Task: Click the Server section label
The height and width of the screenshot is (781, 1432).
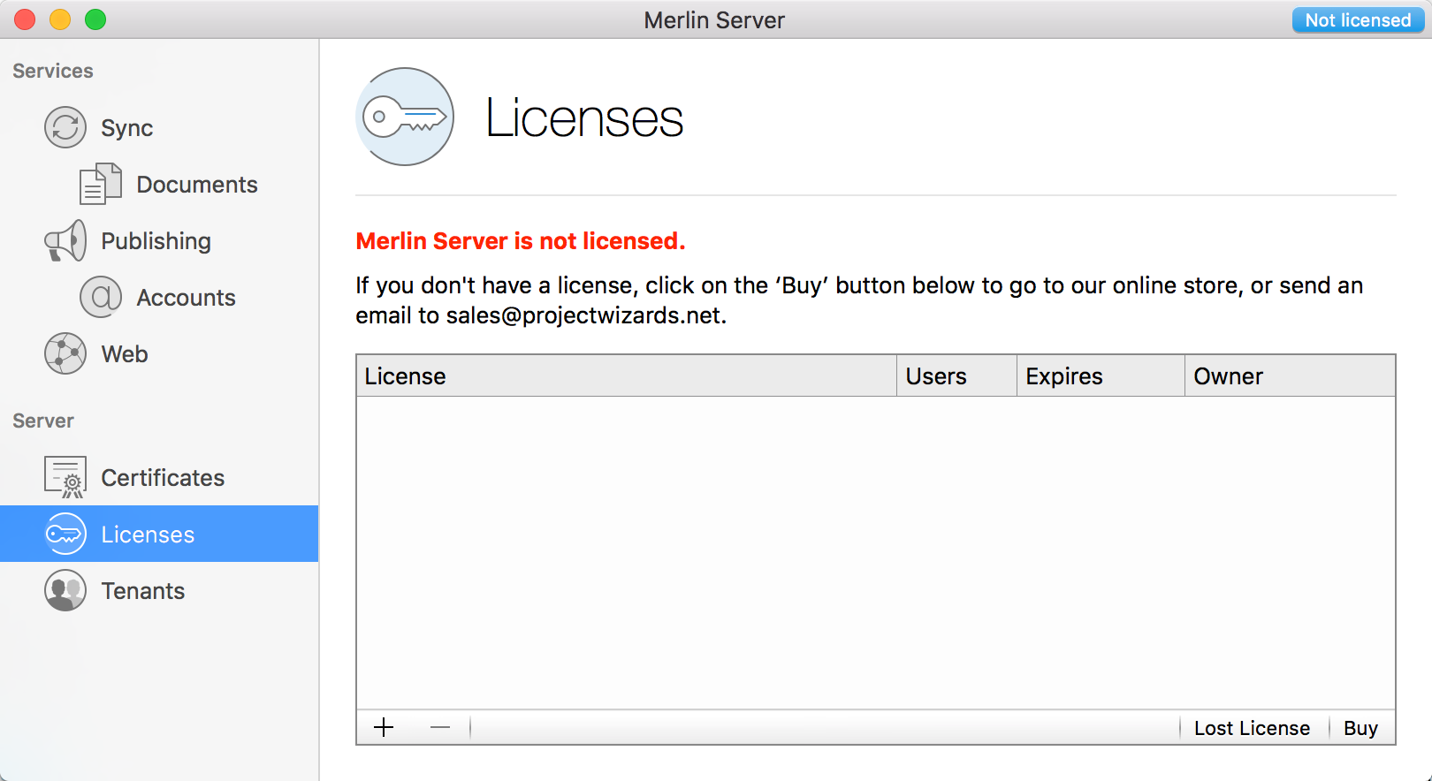Action: [43, 421]
